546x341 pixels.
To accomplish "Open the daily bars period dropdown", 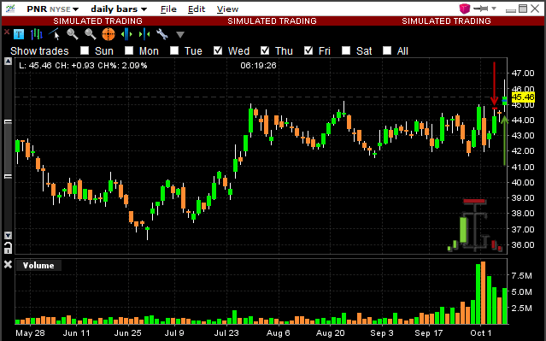I will [x=119, y=9].
